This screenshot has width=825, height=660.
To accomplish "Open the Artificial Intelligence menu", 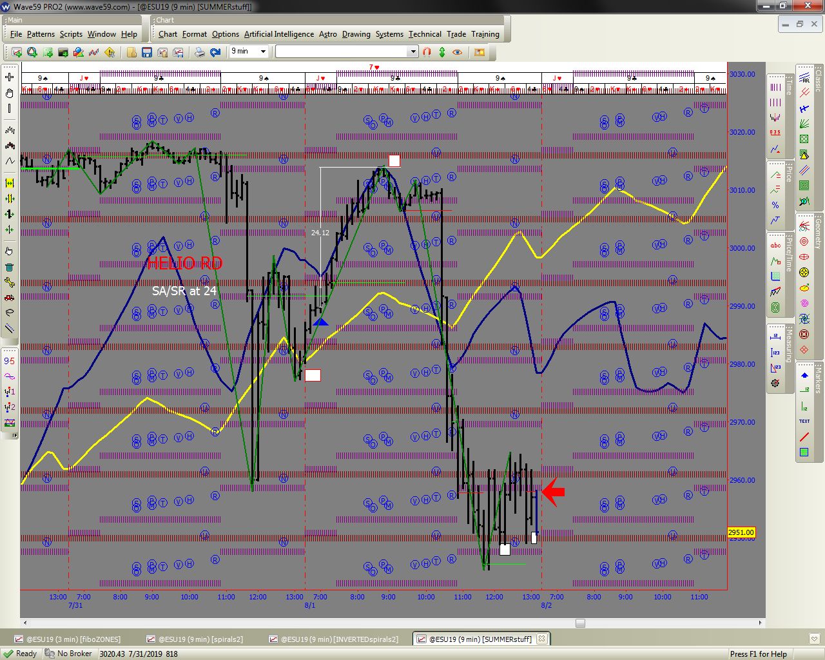I will tap(279, 34).
